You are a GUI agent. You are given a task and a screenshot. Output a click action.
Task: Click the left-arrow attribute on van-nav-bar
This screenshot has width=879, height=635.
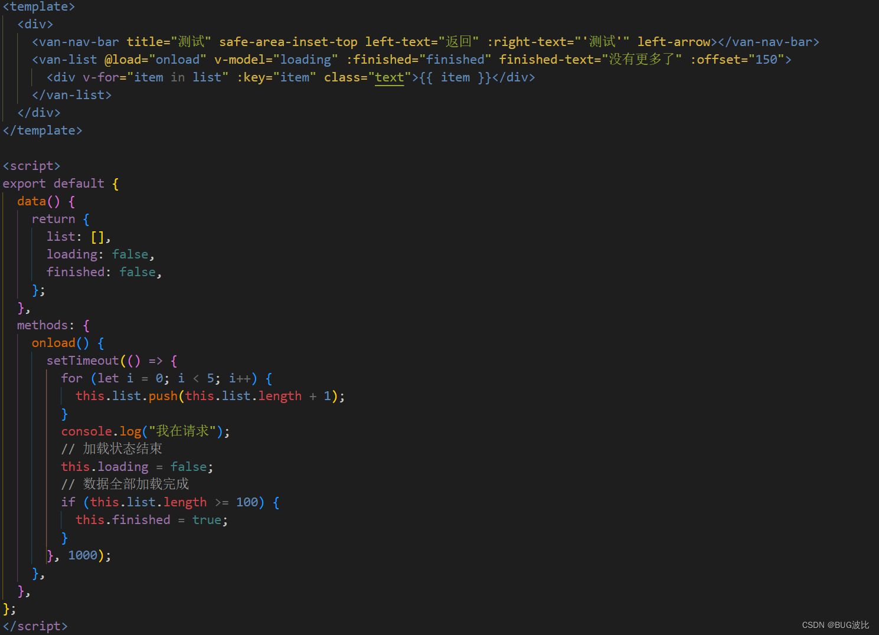coord(674,41)
